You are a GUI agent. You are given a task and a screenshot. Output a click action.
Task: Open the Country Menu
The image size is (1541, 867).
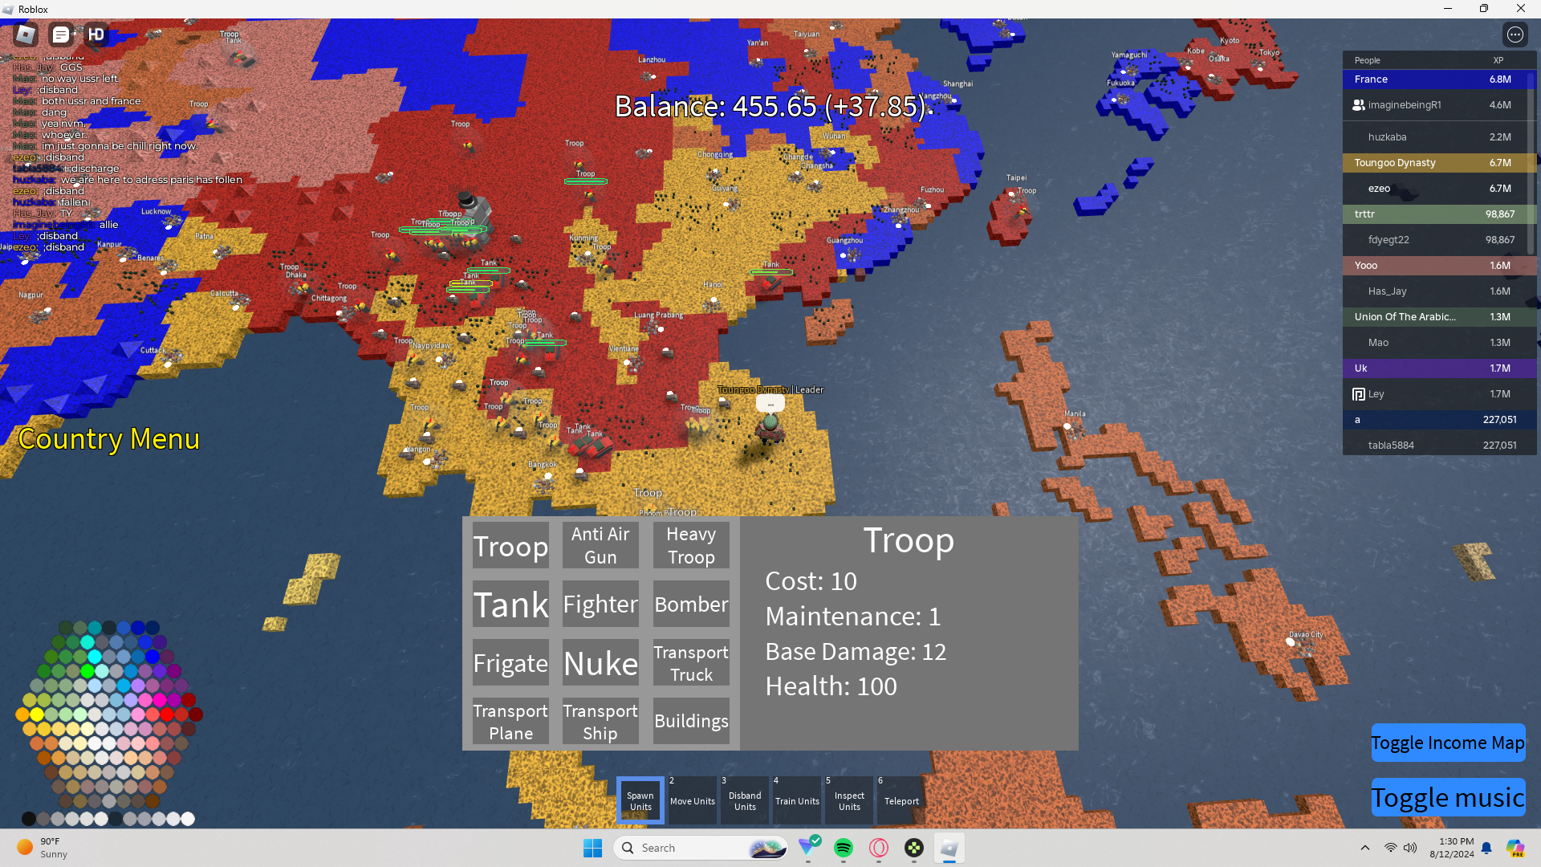point(108,439)
